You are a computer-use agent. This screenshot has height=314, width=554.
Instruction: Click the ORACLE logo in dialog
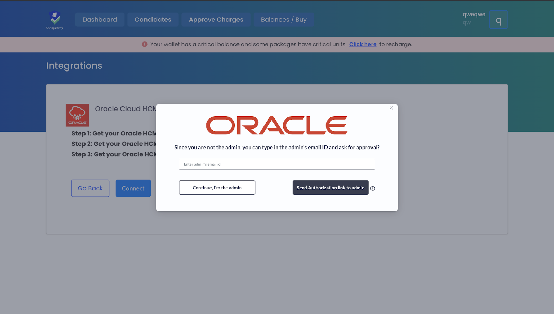point(277,125)
